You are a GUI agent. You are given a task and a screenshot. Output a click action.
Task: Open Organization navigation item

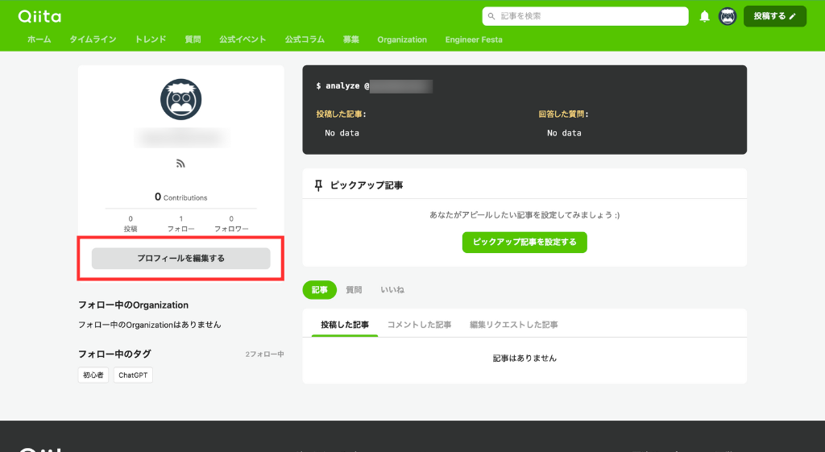click(x=402, y=39)
